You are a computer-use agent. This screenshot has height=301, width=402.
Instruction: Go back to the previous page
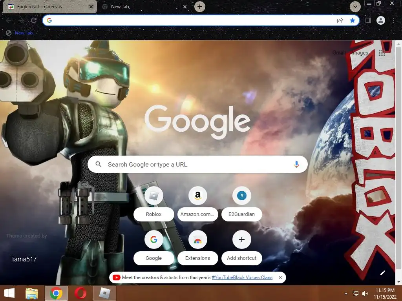9,20
